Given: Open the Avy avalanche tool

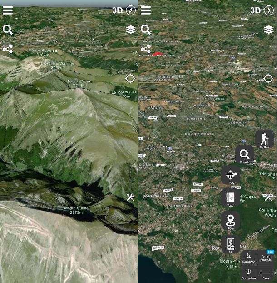Looking at the screenshot, I should (231, 176).
